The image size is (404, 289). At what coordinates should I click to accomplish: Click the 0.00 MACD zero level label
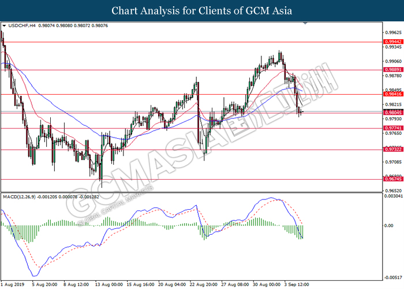(x=389, y=226)
